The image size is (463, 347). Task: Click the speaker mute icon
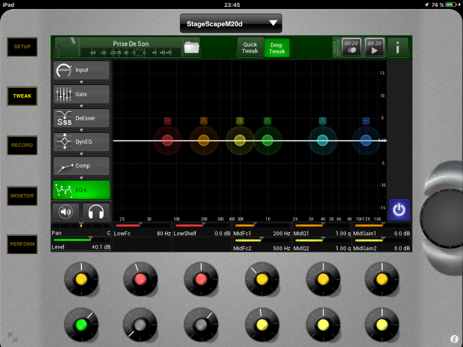point(66,211)
